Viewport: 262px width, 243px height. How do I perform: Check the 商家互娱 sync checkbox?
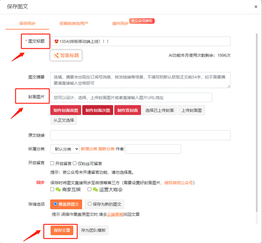coord(52,189)
